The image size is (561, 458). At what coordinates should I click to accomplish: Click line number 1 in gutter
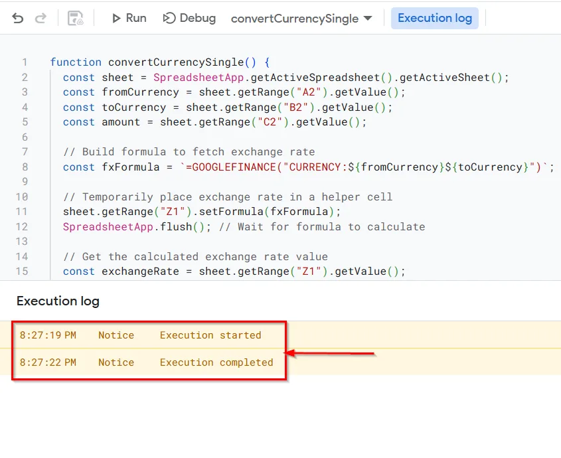pos(25,62)
